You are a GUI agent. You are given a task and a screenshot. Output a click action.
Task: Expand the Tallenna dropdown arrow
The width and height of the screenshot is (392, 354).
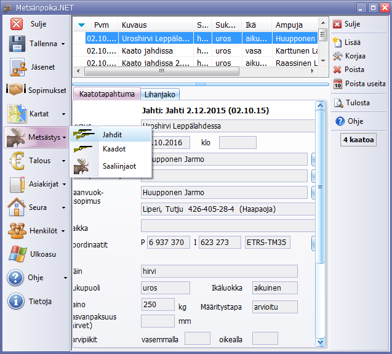click(63, 44)
